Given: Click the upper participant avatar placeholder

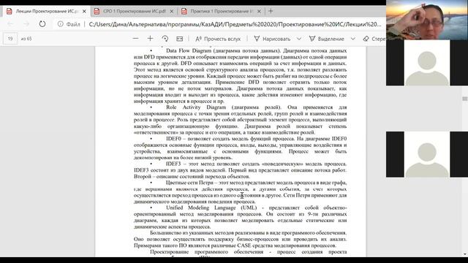Looking at the screenshot, I should click(427, 63).
